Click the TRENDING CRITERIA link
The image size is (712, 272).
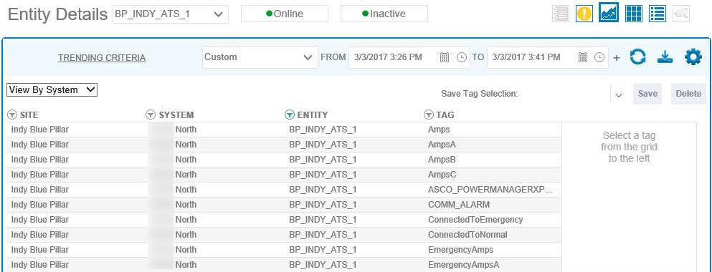[102, 58]
